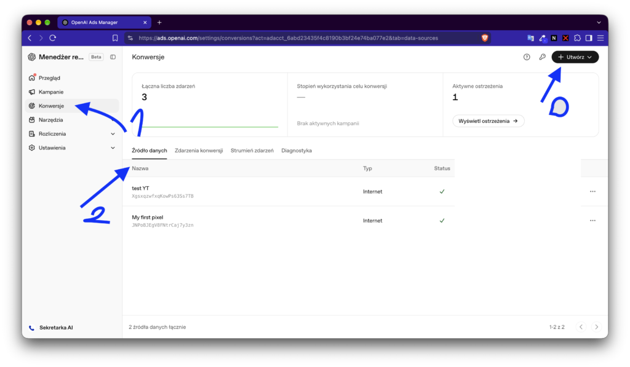Go to previous page of data sources
The height and width of the screenshot is (367, 630).
pyautogui.click(x=581, y=327)
